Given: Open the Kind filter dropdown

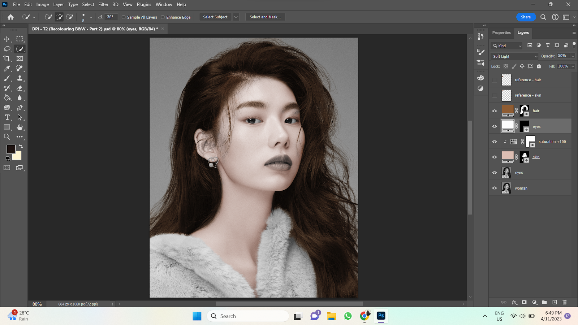Looking at the screenshot, I should (x=507, y=46).
